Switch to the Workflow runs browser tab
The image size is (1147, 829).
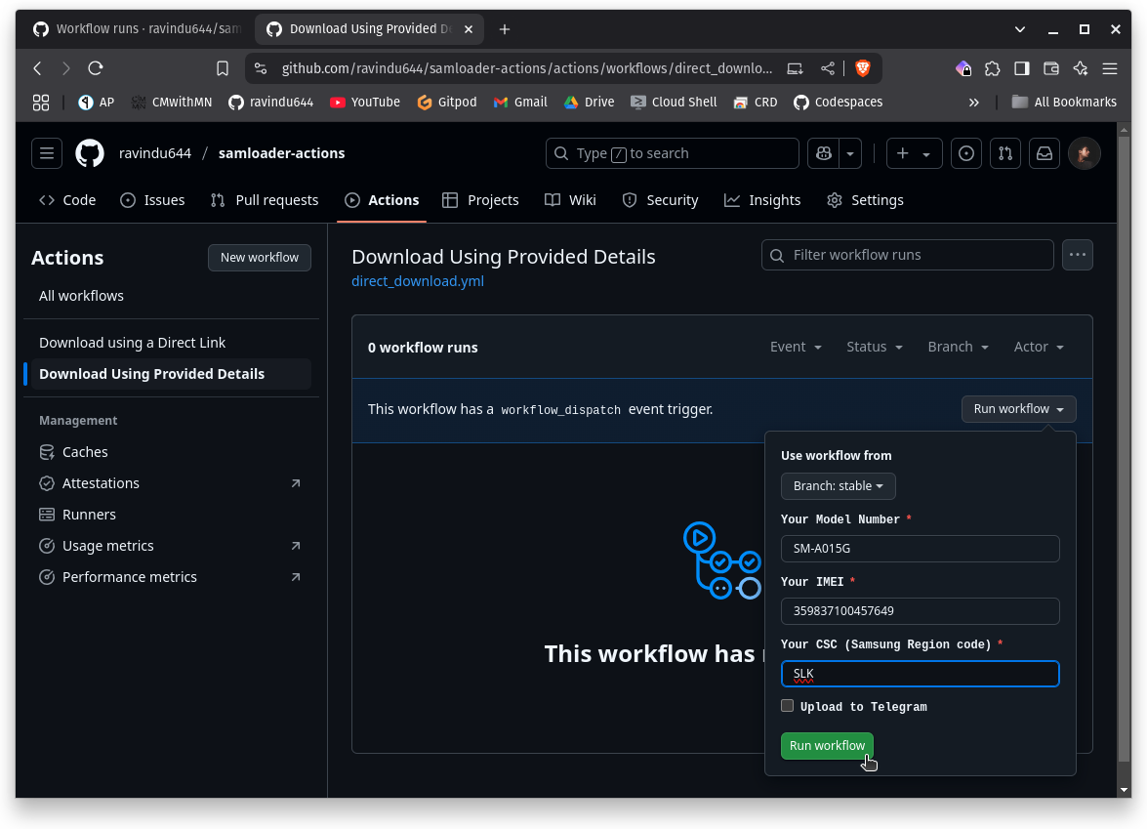[138, 29]
